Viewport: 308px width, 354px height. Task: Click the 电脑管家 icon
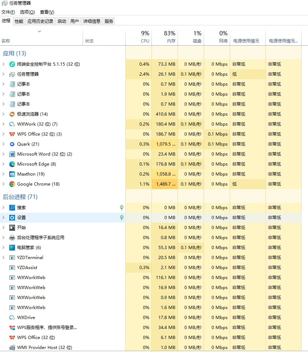12,248
